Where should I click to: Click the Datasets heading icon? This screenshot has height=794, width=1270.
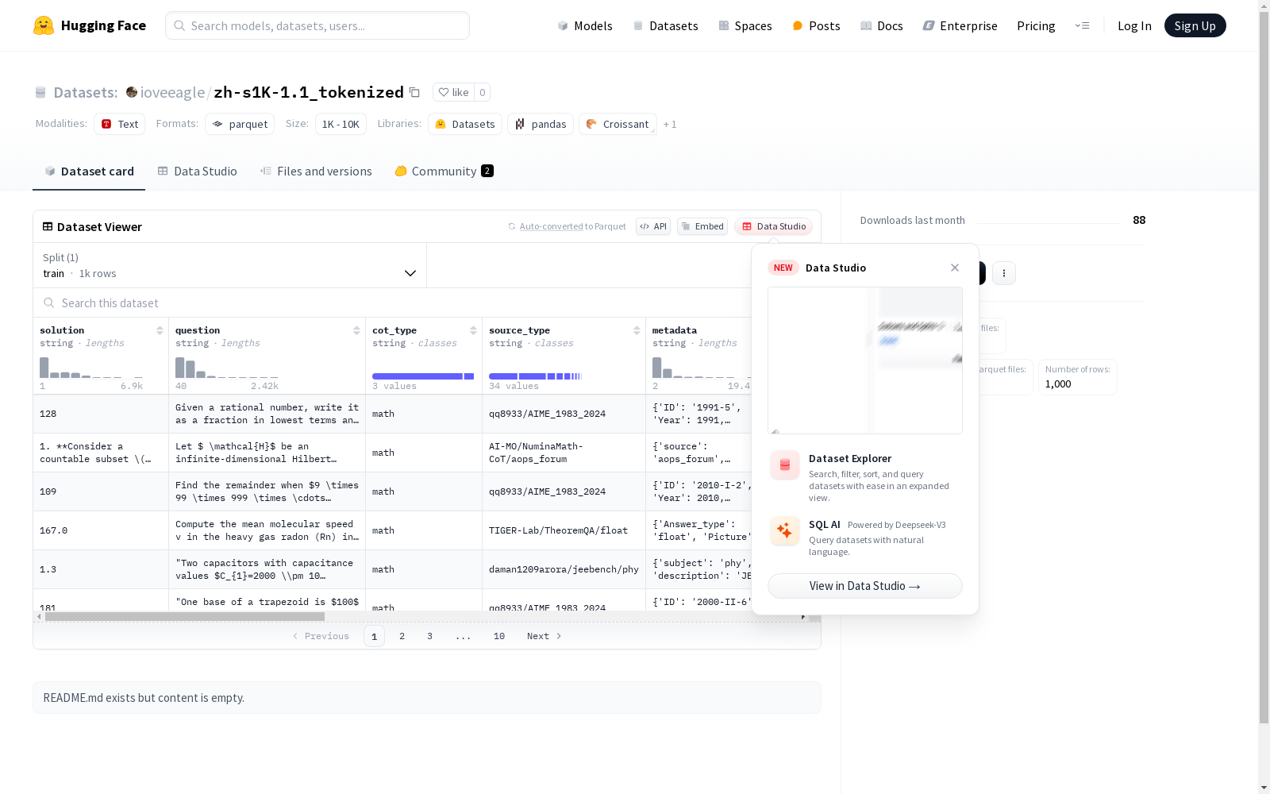point(40,92)
